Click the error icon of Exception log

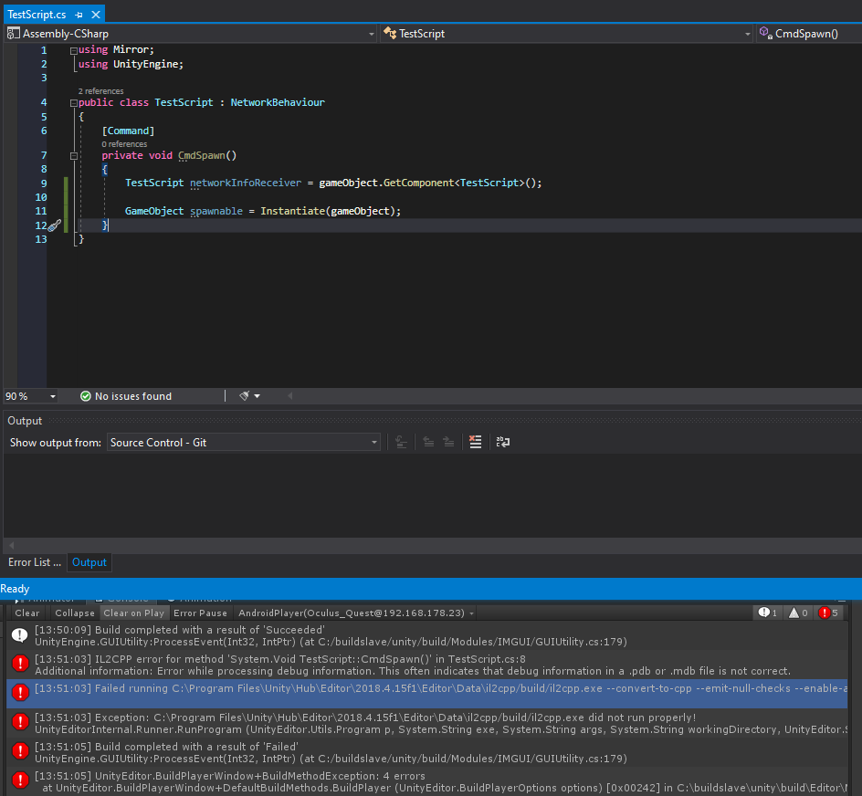tap(20, 722)
